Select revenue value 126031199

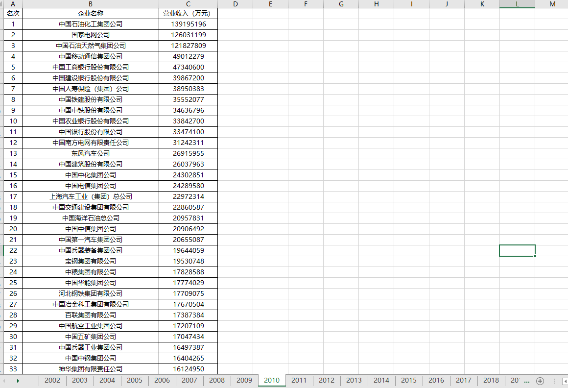[189, 35]
